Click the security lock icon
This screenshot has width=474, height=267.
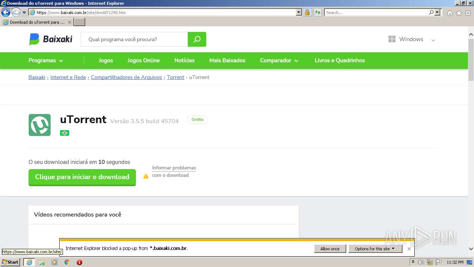(307, 13)
